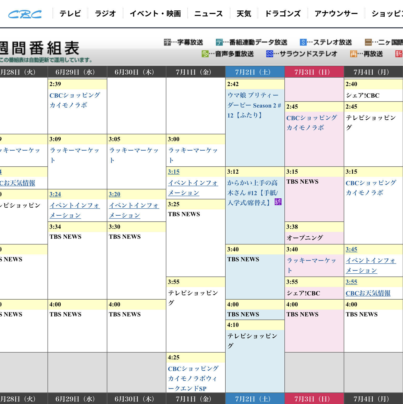Screen dimensions: 403x404
Task: Open the イベント・映画 menu
Action: 155,14
